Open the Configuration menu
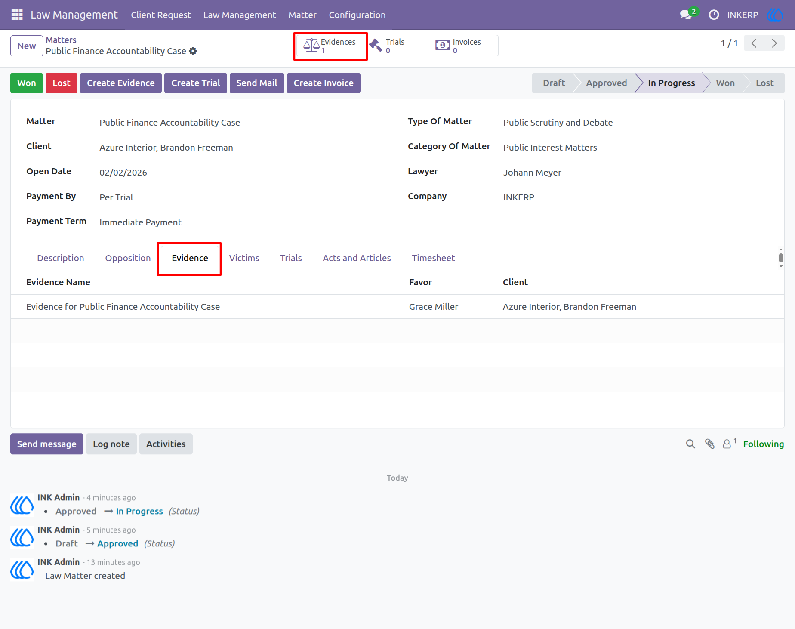795x629 pixels. 357,15
